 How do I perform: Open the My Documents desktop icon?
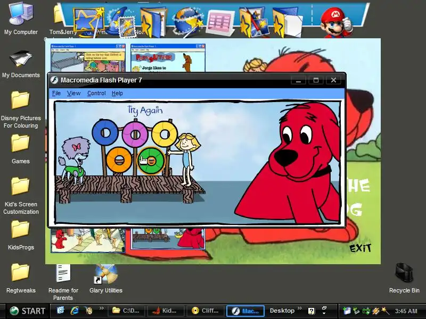21,64
